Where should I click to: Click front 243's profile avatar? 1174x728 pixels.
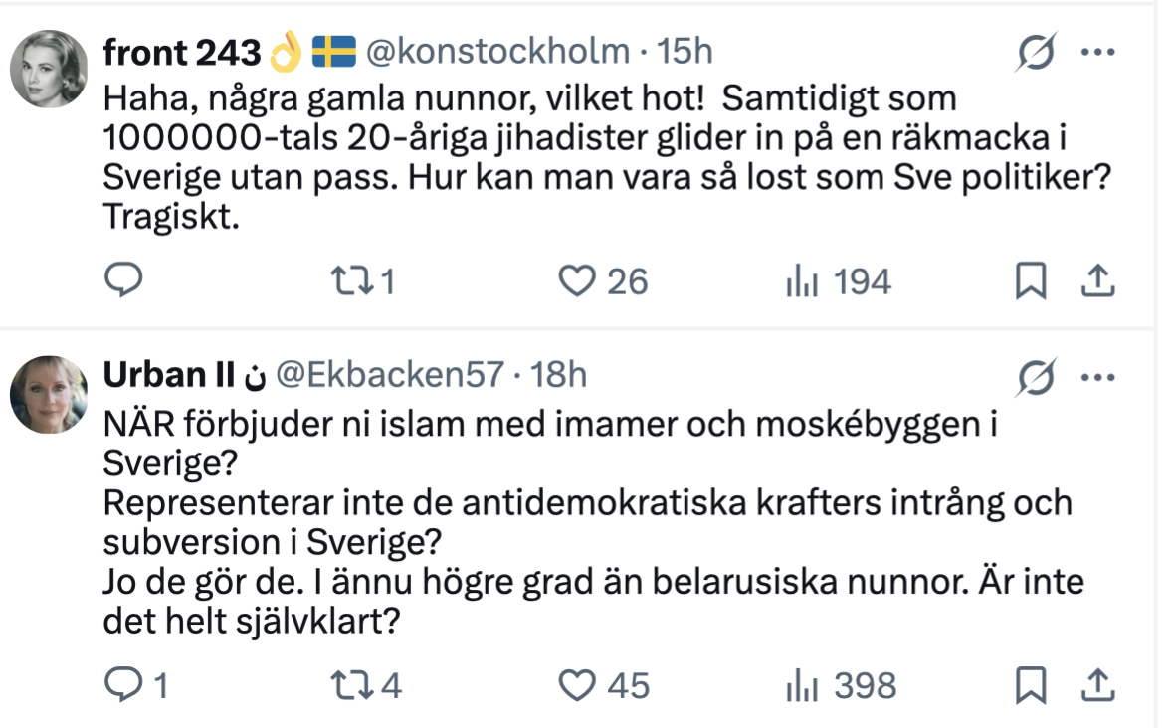(50, 67)
